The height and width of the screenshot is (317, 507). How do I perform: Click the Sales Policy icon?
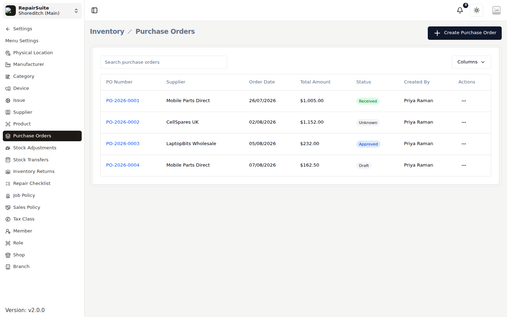coord(8,207)
